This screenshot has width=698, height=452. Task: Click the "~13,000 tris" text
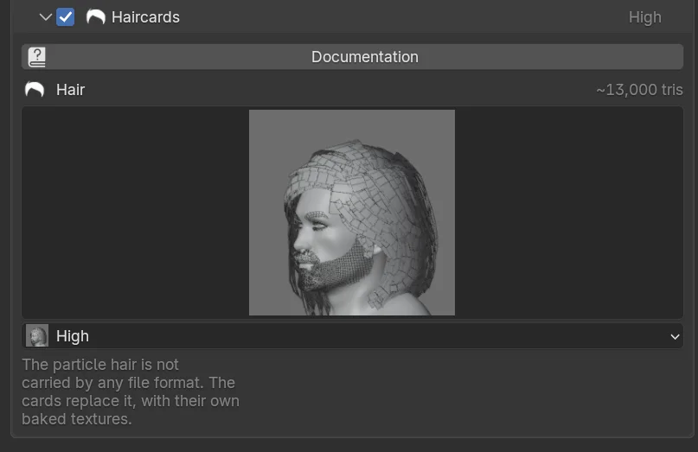click(639, 90)
